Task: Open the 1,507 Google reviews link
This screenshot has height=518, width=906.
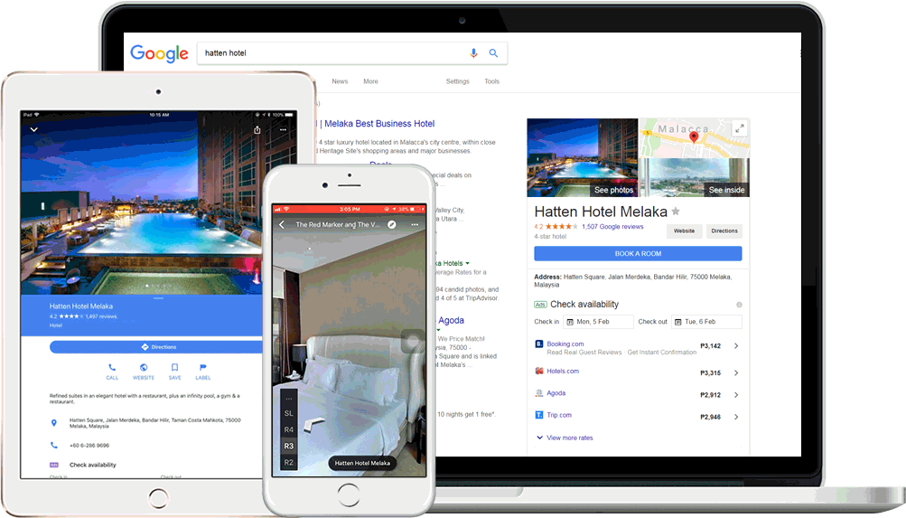Action: coord(612,227)
